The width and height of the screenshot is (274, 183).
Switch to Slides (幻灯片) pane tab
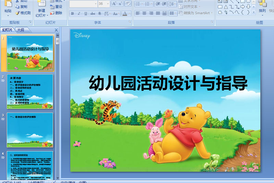(7, 30)
